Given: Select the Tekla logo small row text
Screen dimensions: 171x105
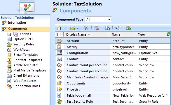Looking at the screenshot, I should pos(79,95).
